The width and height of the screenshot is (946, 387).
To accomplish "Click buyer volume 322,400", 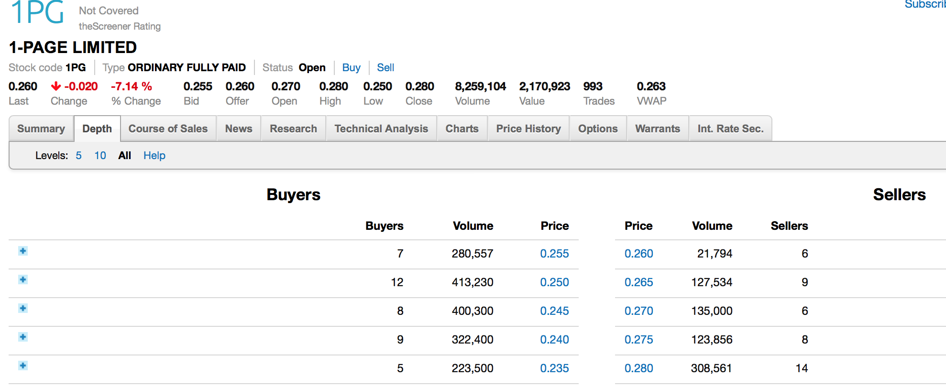I will 473,340.
